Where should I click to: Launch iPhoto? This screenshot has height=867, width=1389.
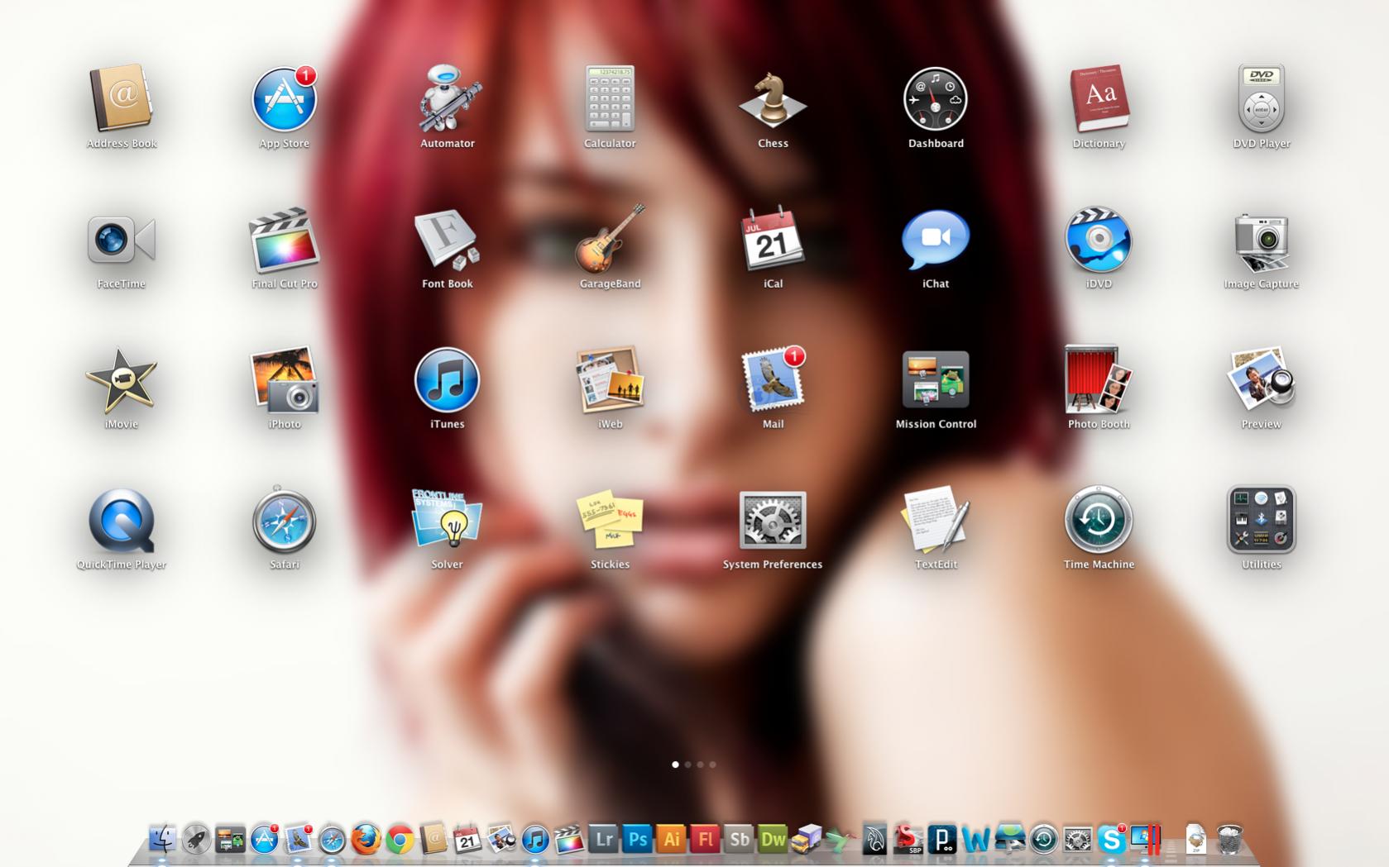click(285, 380)
